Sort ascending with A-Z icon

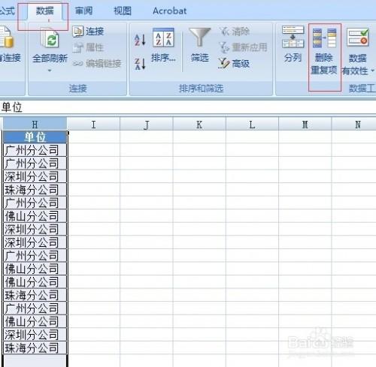[x=140, y=40]
